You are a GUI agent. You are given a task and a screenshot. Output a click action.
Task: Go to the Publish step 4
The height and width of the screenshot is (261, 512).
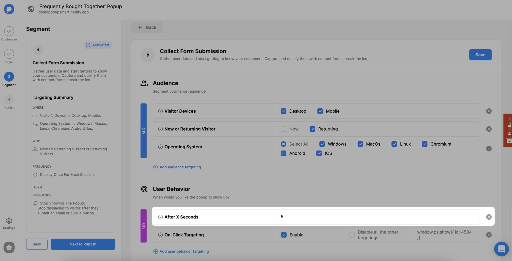9,102
